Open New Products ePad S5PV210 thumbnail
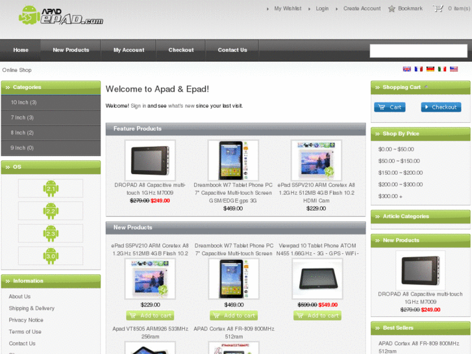This screenshot has width=472, height=354. click(150, 279)
